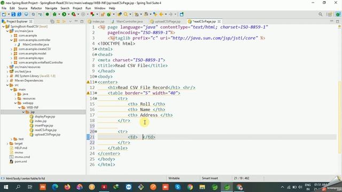This screenshot has width=342, height=192.
Task: Open the Refactor menu
Action: pyautogui.click(x=36, y=8)
